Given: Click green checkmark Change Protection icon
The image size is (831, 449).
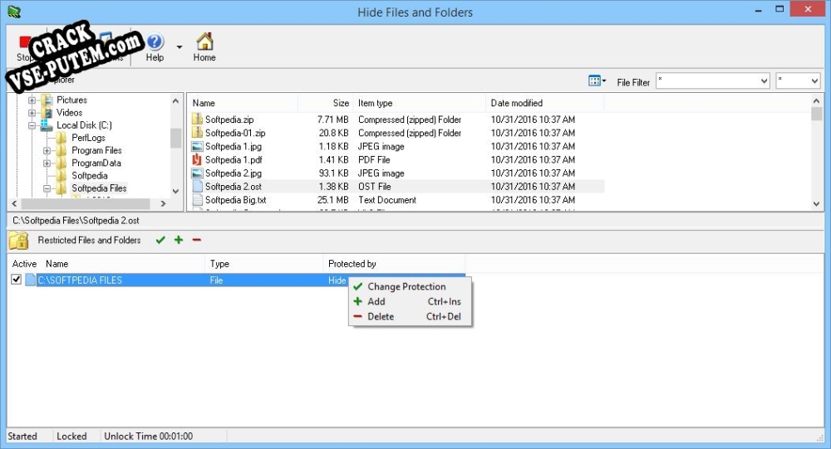Looking at the screenshot, I should point(160,241).
